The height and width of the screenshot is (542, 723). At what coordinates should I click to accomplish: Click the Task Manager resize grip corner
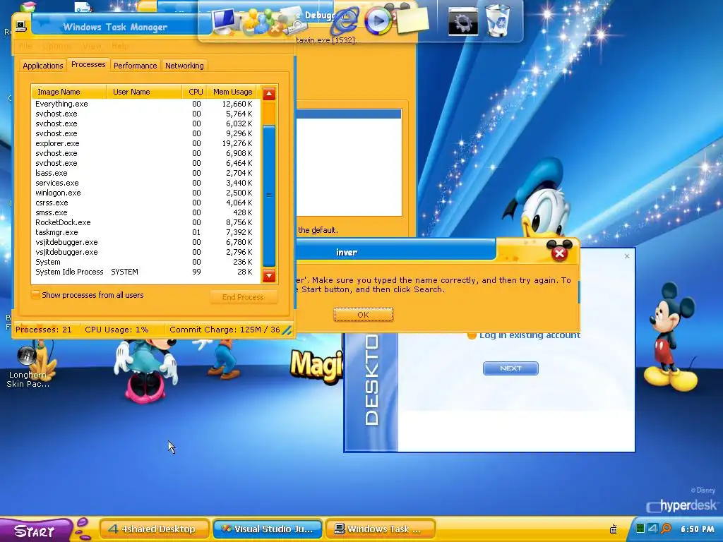tap(287, 330)
